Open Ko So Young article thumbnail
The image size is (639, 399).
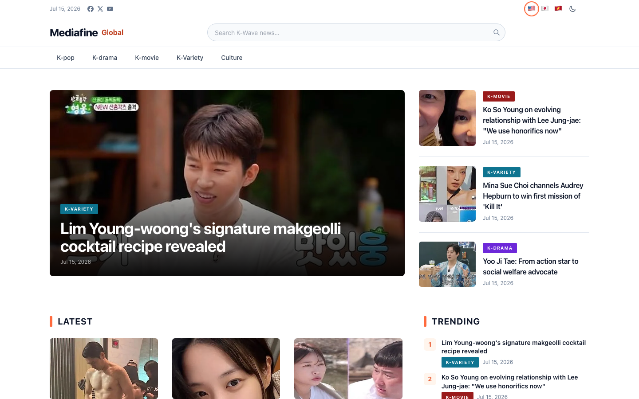coord(447,118)
